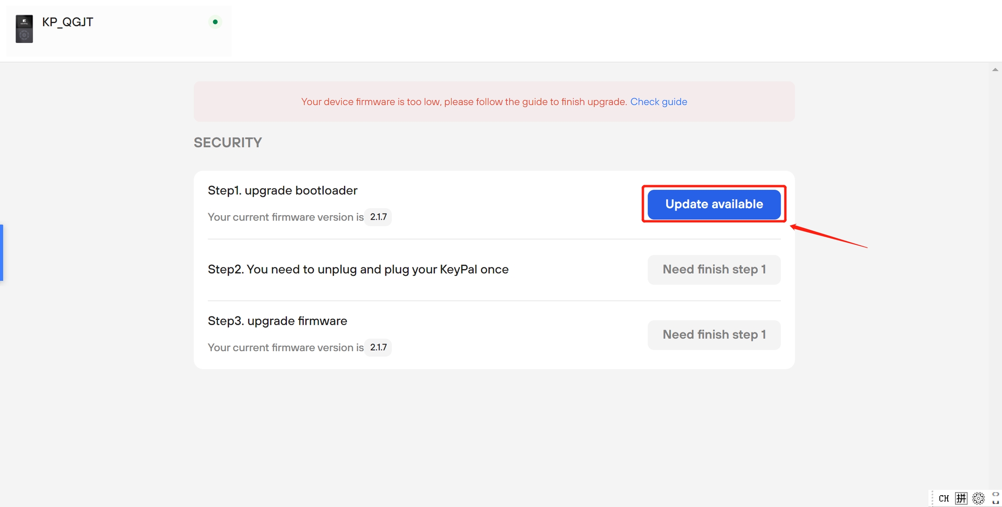Viewport: 1002px width, 507px height.
Task: Toggle the Pinyin input mode icon
Action: click(961, 498)
